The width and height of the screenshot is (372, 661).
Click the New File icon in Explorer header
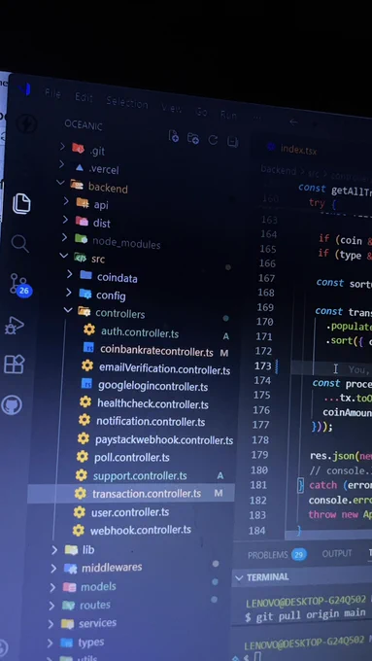point(174,136)
